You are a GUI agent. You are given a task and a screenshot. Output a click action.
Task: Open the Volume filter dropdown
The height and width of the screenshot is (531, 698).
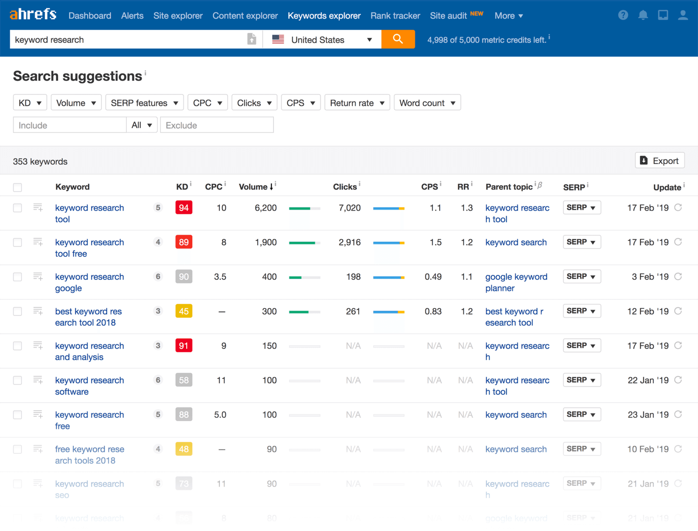pyautogui.click(x=76, y=103)
